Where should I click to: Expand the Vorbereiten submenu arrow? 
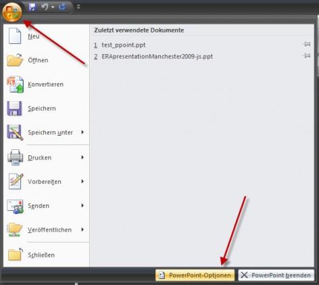(x=82, y=181)
